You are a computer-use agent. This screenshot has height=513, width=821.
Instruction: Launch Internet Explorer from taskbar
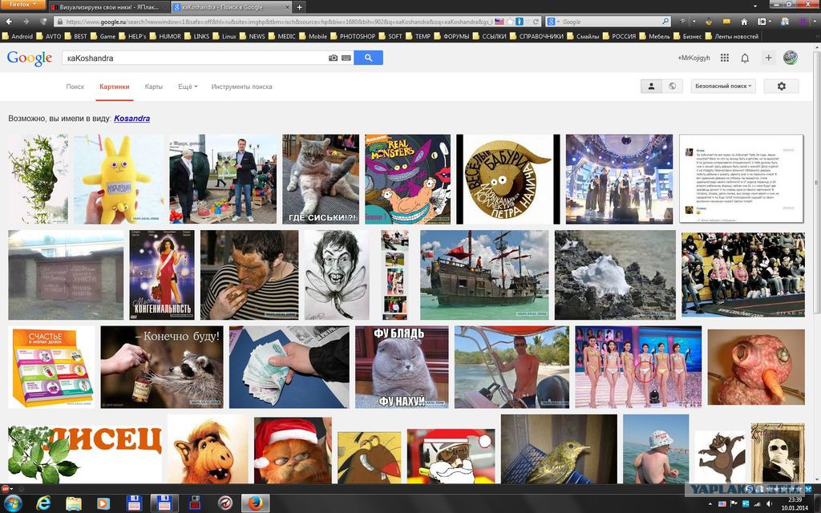click(x=44, y=503)
